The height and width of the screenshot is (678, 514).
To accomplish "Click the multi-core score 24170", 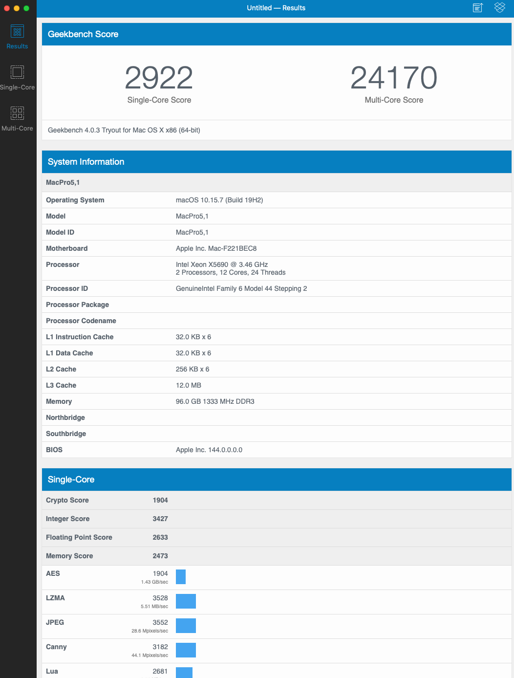I will 394,78.
